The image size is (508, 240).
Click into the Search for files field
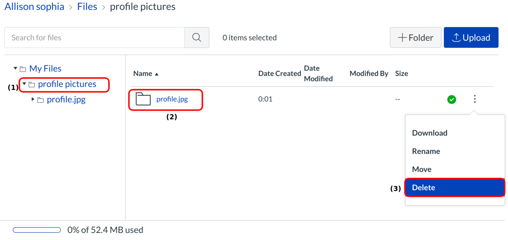pyautogui.click(x=94, y=38)
